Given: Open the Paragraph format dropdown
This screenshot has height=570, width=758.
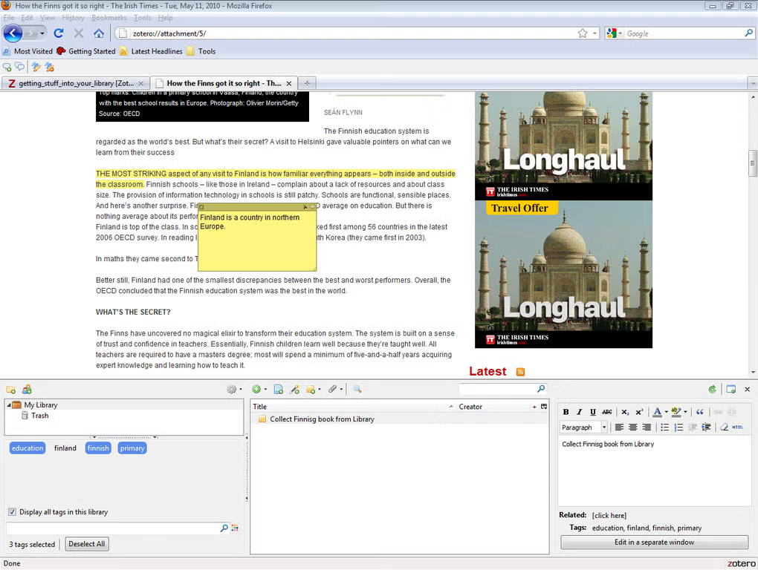Looking at the screenshot, I should [603, 427].
